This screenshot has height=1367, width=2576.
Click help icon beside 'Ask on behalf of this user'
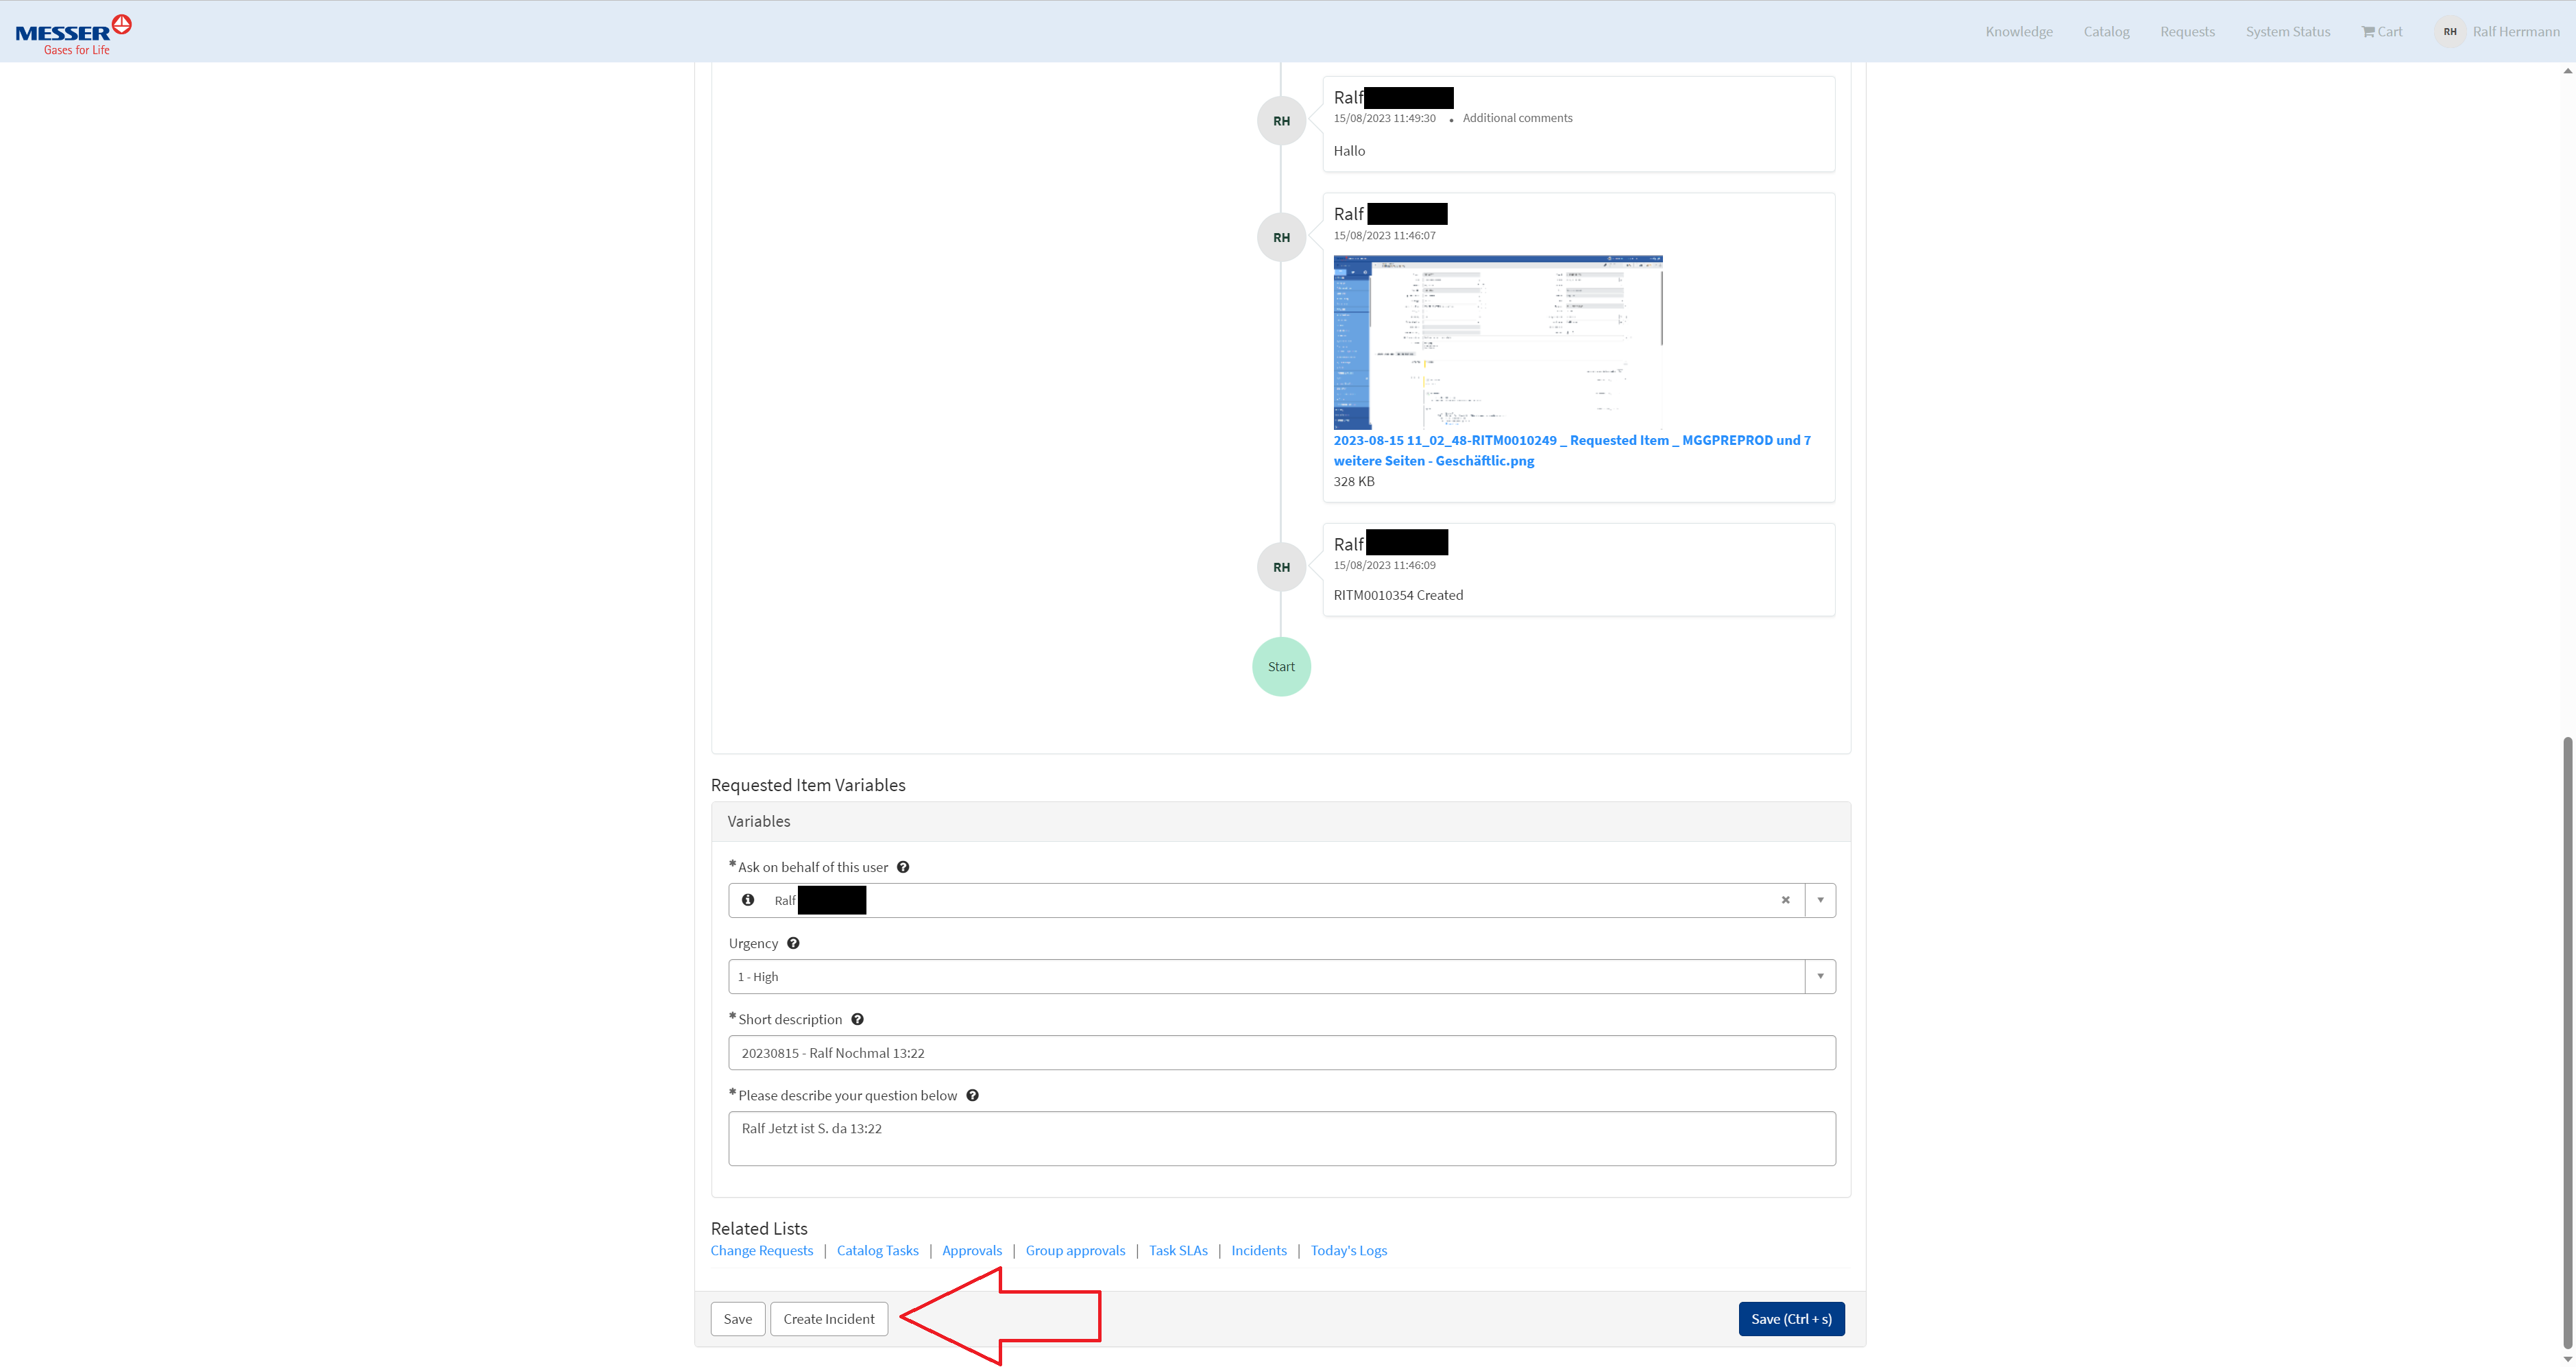(x=902, y=867)
